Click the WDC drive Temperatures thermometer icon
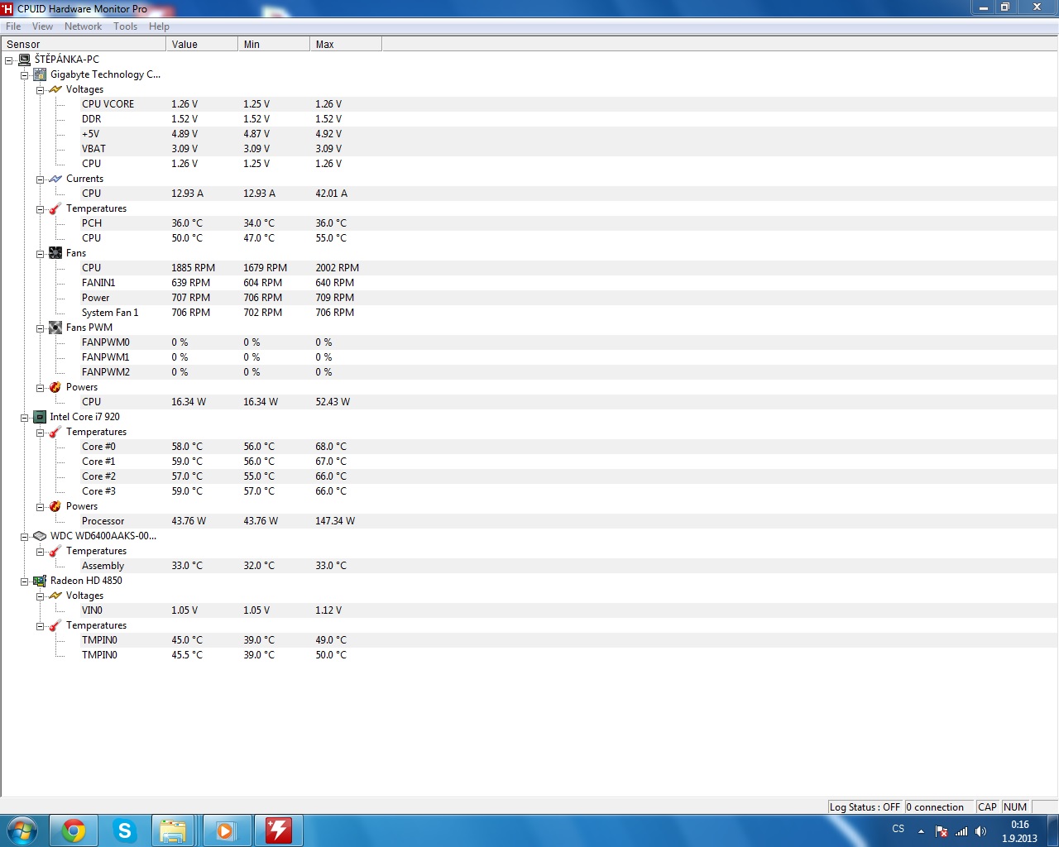Screen dimensions: 1059x847 [x=55, y=551]
